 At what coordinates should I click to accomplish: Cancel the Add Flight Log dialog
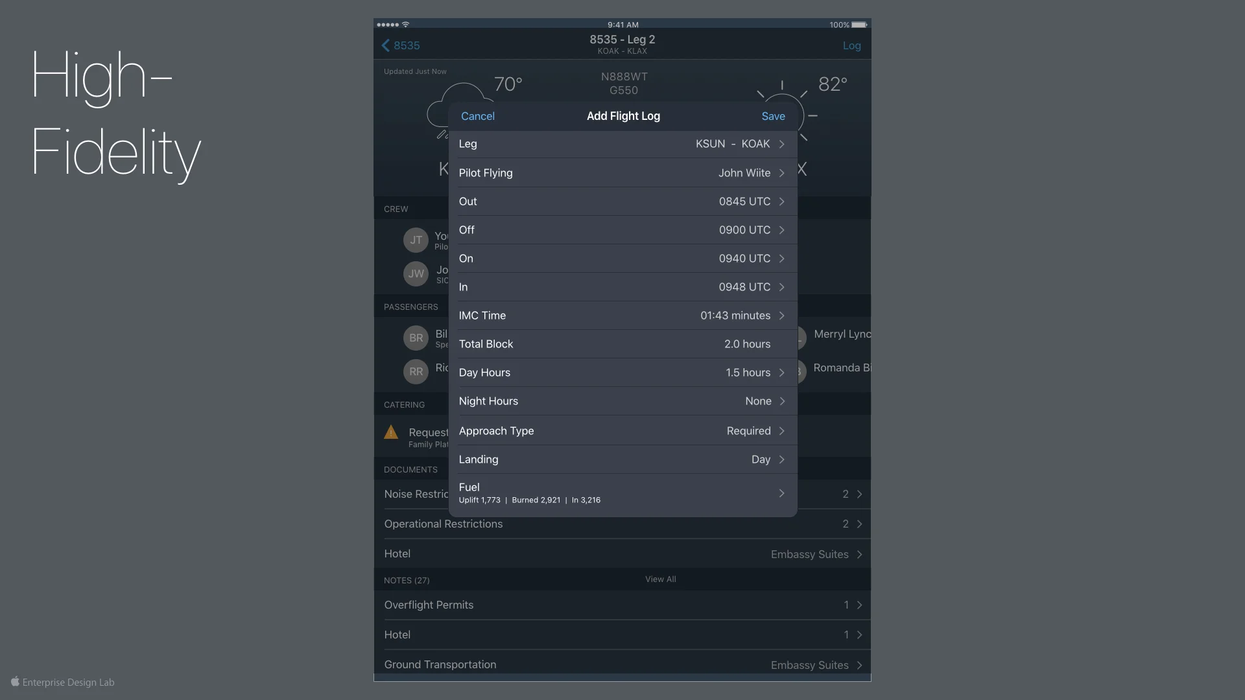(x=477, y=116)
